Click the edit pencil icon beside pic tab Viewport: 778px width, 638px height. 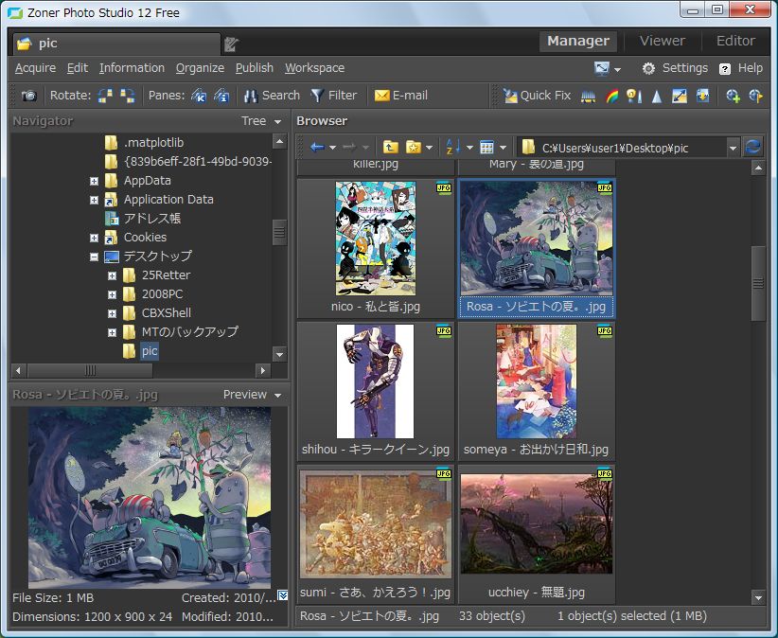pyautogui.click(x=231, y=44)
